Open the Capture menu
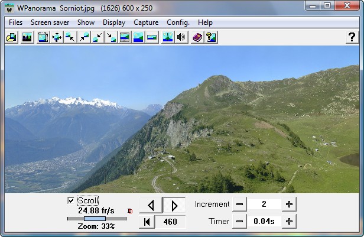Image resolution: width=364 pixels, height=237 pixels. coord(146,22)
